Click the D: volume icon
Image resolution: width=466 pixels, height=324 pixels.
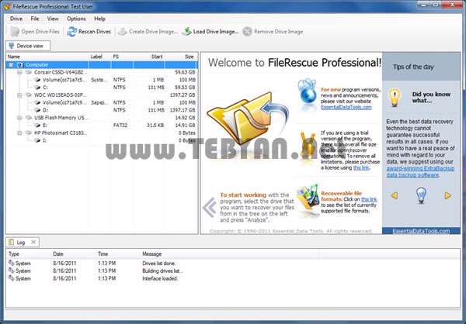[37, 110]
